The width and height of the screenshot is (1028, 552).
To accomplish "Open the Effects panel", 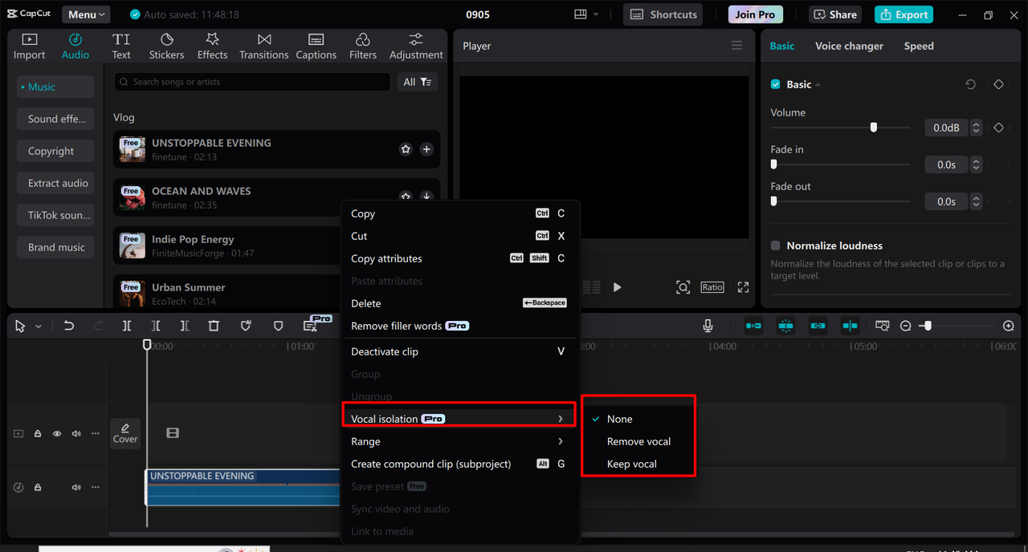I will (x=212, y=47).
